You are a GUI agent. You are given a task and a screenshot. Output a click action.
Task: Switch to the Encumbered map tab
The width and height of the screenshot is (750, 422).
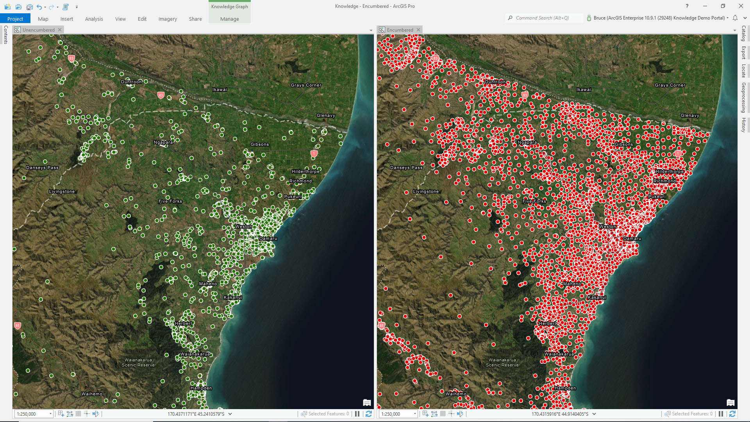coord(400,30)
